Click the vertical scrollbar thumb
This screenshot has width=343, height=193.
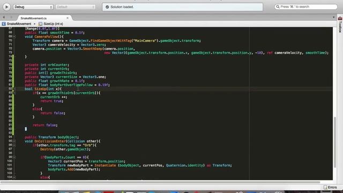point(335,142)
